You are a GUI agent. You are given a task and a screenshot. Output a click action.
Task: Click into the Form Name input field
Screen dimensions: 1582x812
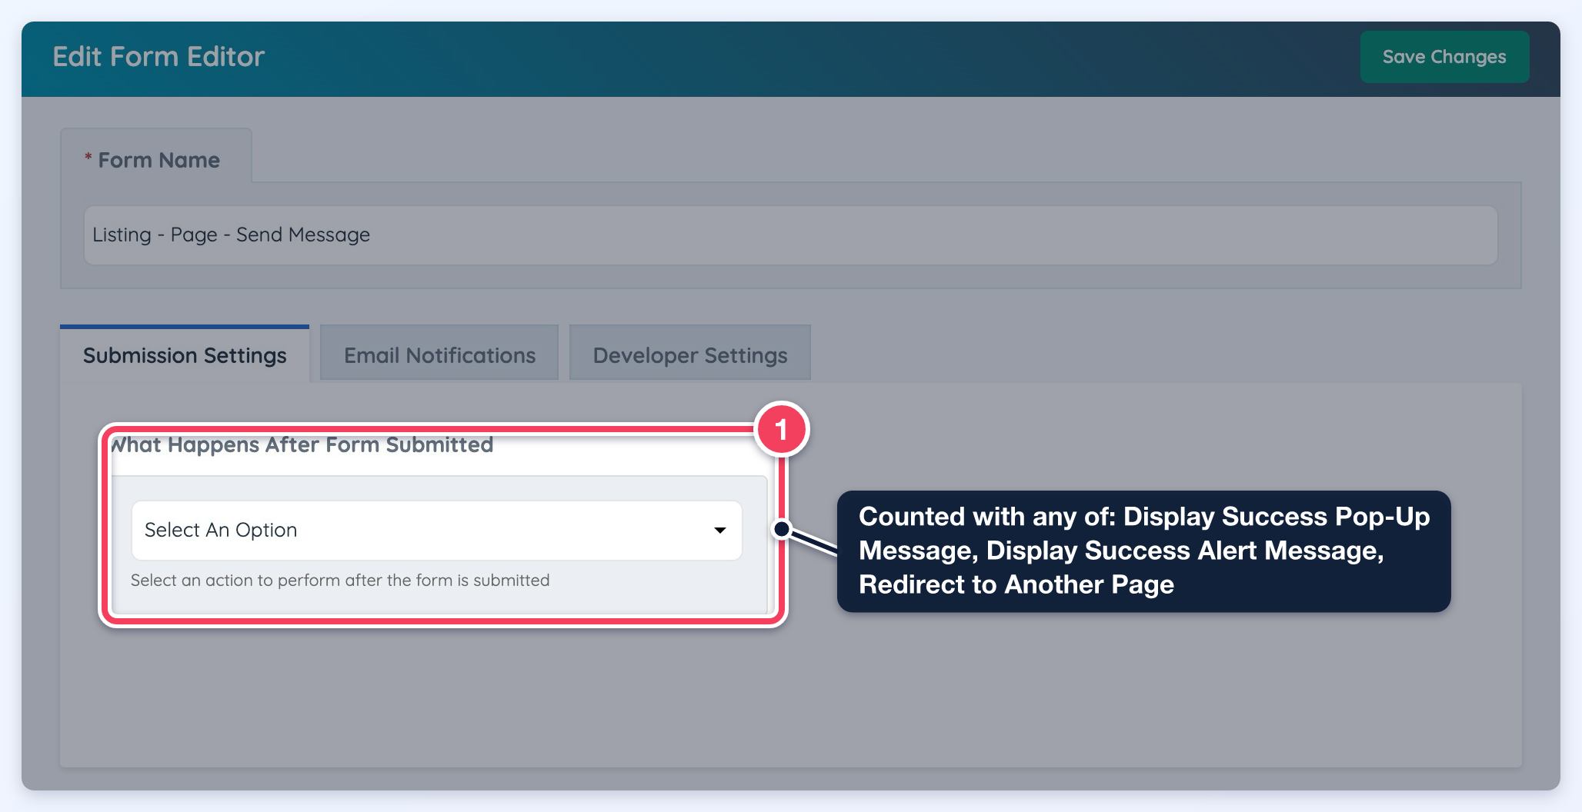click(x=791, y=235)
